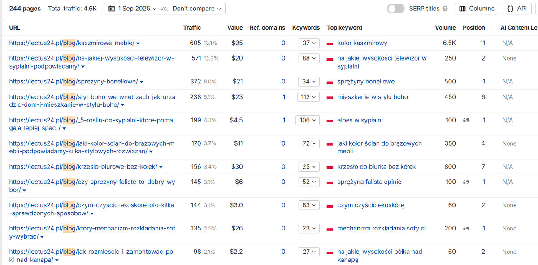Click the keyword czym czyścić ekoskórę
The width and height of the screenshot is (538, 265).
[x=371, y=205]
